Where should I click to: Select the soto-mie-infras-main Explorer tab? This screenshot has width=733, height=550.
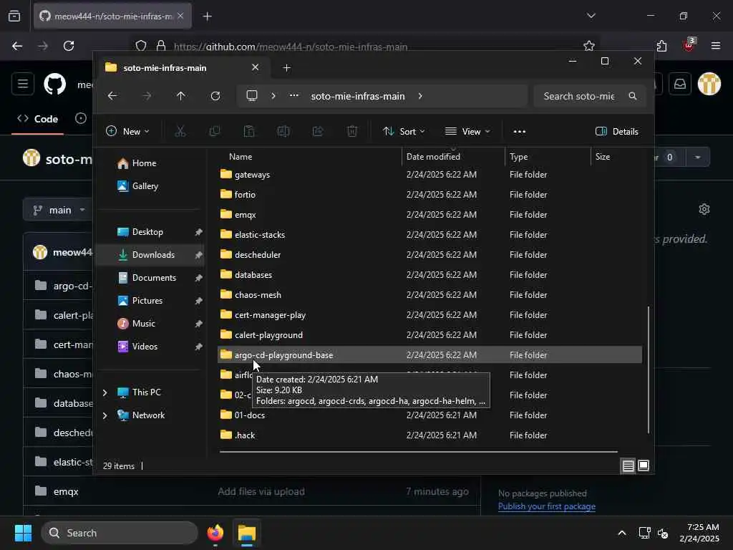pyautogui.click(x=182, y=68)
